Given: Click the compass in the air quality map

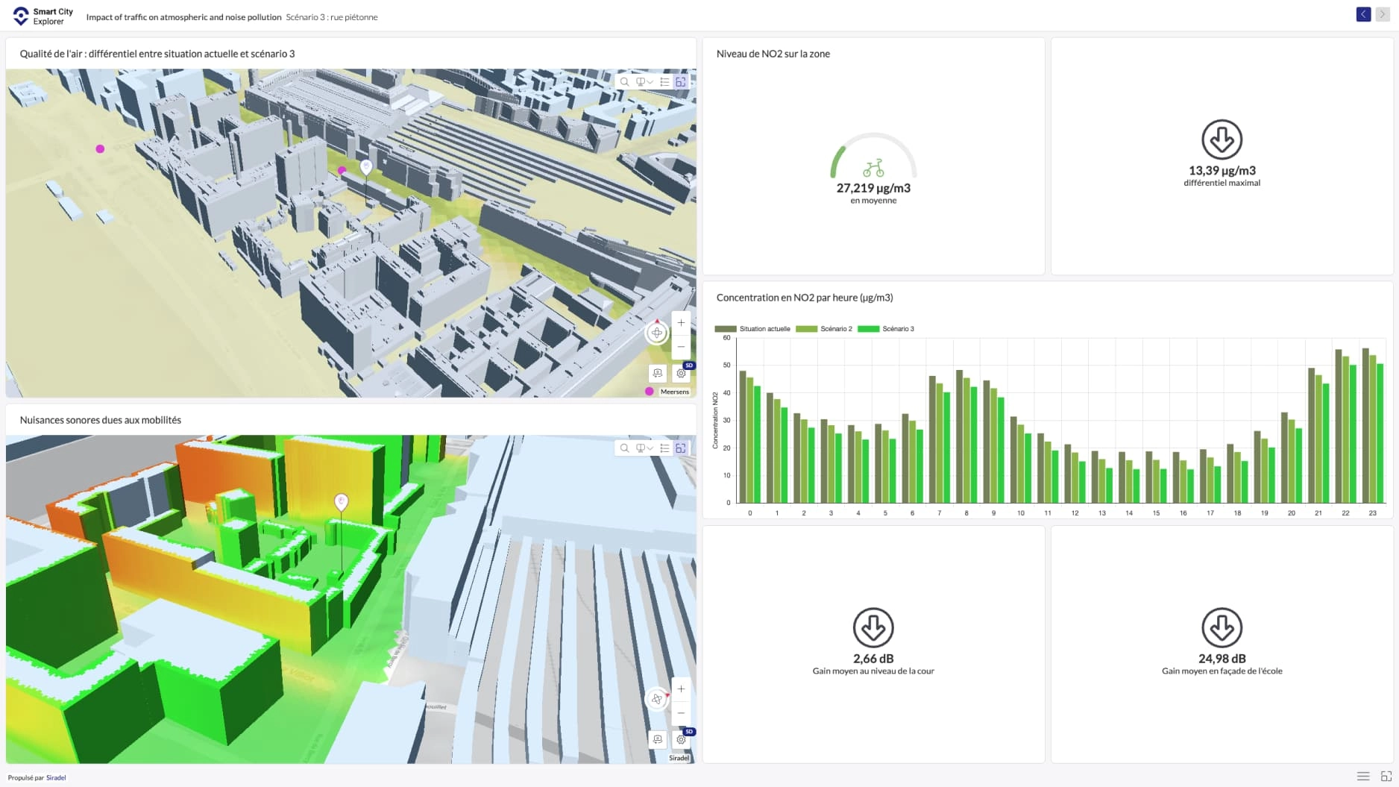Looking at the screenshot, I should coord(657,333).
